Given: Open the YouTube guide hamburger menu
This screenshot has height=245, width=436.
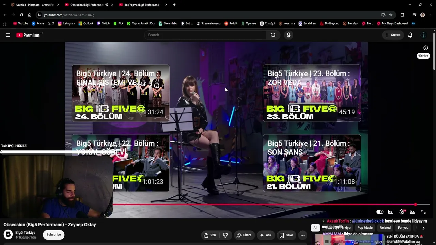Looking at the screenshot, I should pos(8,35).
